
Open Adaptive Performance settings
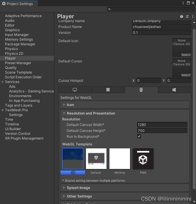point(23,16)
